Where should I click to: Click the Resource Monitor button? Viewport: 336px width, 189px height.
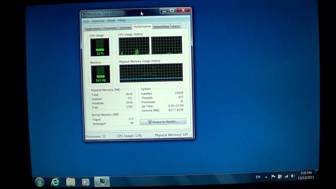(x=163, y=122)
